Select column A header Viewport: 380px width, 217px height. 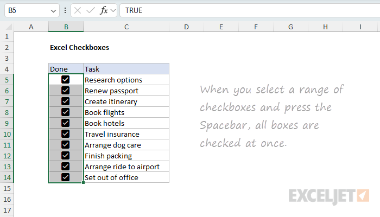[x=31, y=27]
